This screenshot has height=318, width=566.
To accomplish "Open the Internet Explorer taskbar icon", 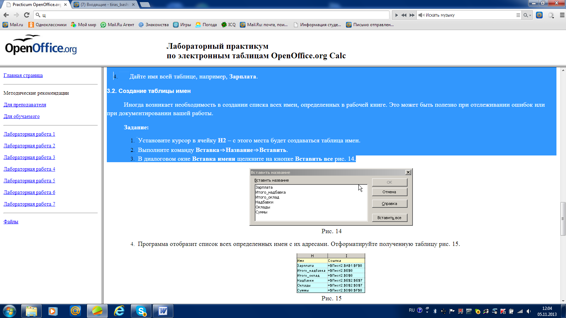I will (119, 311).
